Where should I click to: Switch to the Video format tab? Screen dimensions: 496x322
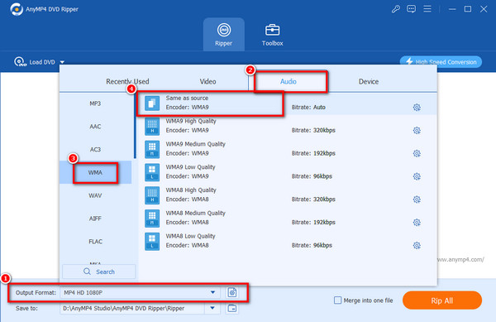point(207,81)
